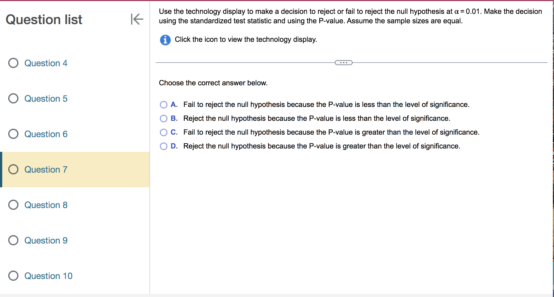This screenshot has height=297, width=554.
Task: Open Question 5 from the list
Action: (x=46, y=98)
